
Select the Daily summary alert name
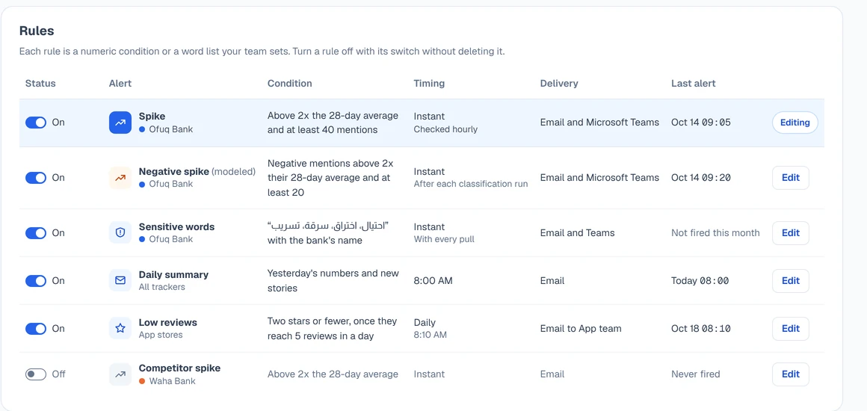click(x=173, y=274)
